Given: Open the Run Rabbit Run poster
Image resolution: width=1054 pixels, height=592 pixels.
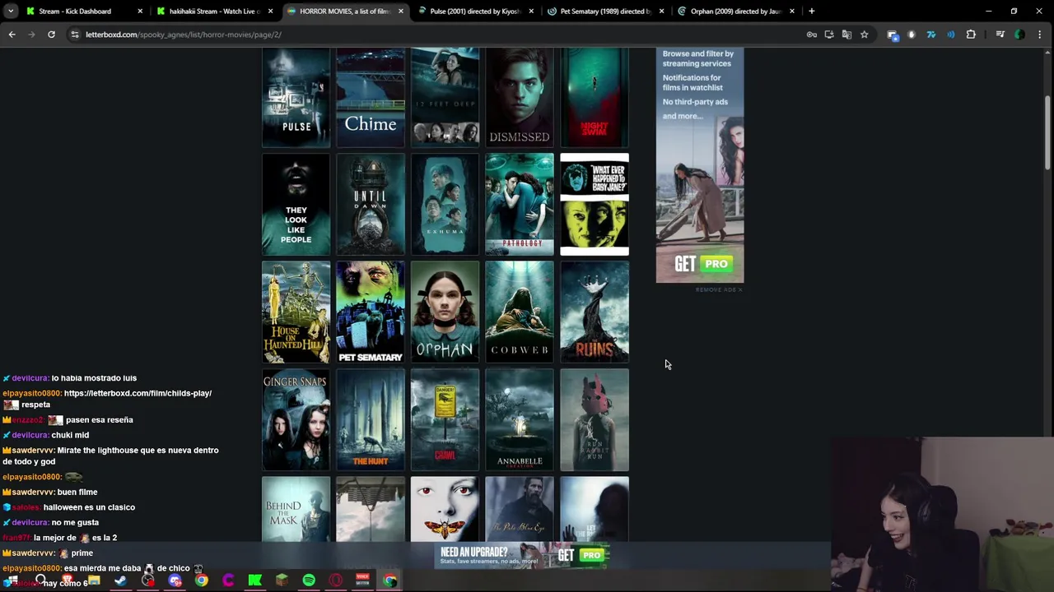Looking at the screenshot, I should 595,419.
